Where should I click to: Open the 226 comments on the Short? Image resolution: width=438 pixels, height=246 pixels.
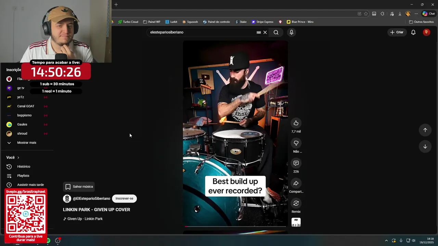click(296, 163)
